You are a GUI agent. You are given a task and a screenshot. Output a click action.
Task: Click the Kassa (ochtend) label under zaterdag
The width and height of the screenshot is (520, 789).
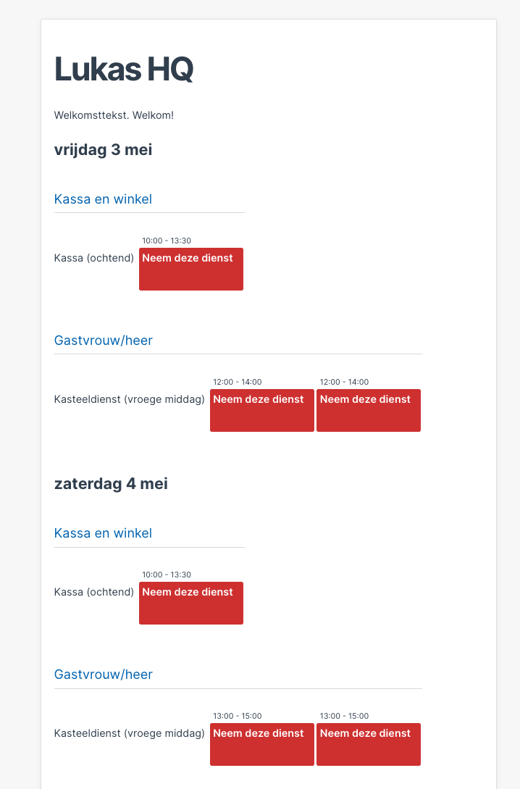[94, 591]
